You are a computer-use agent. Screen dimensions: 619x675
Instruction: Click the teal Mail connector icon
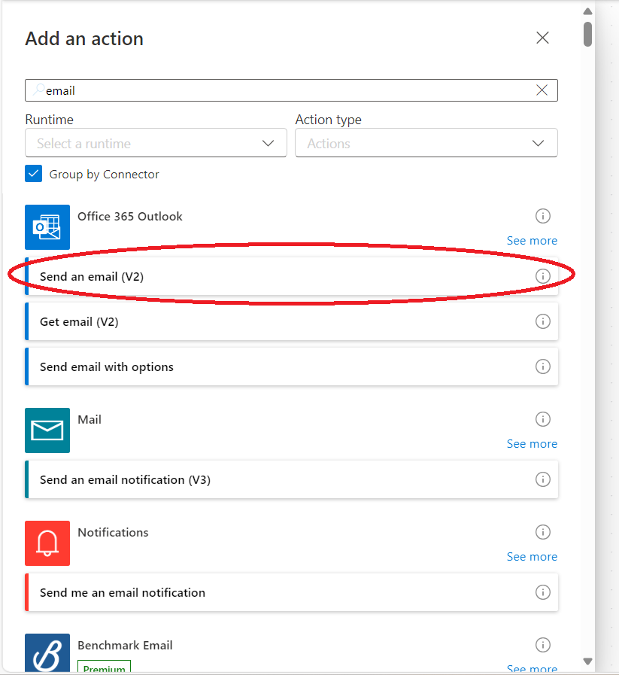coord(47,430)
